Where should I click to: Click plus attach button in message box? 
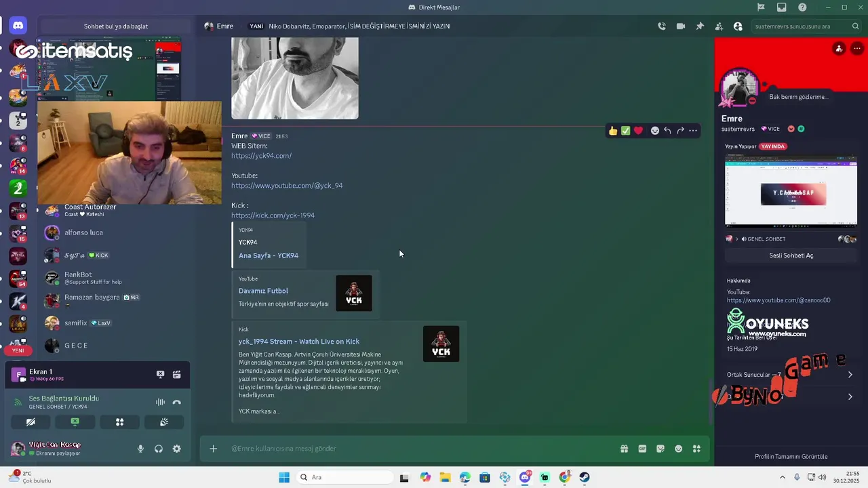coord(213,449)
